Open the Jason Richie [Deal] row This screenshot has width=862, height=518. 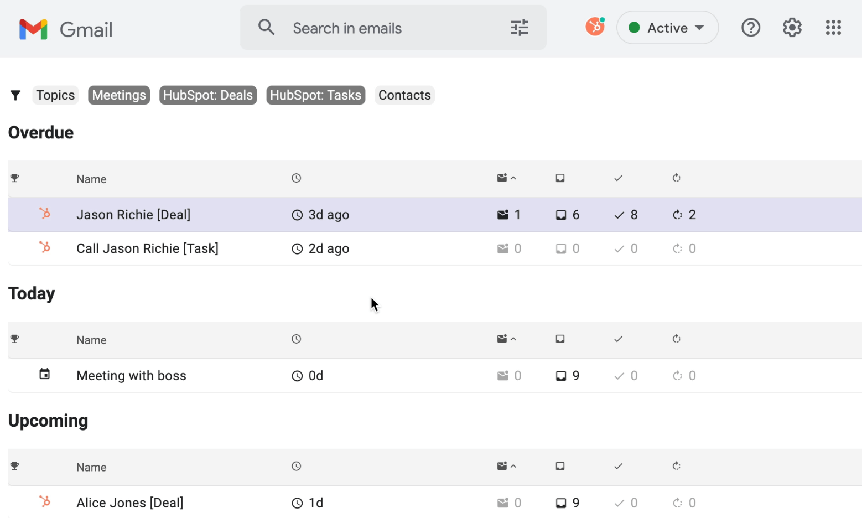pyautogui.click(x=133, y=215)
